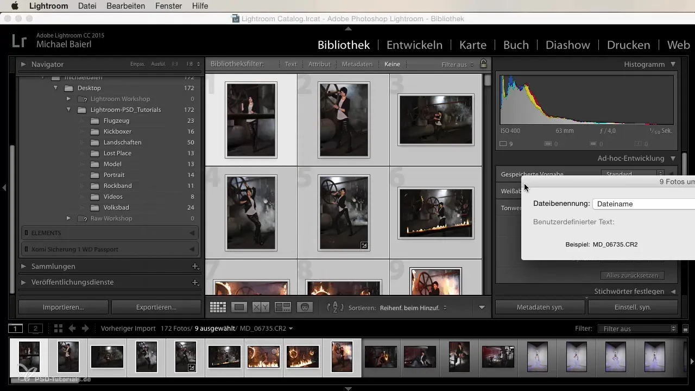
Task: Collapse Ad-hoc-Entwicklung panel
Action: pyautogui.click(x=673, y=159)
